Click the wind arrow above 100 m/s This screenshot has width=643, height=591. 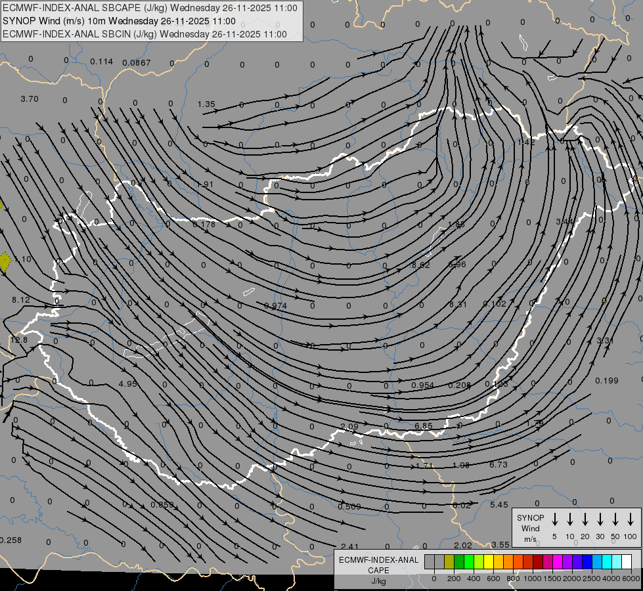coord(631,519)
